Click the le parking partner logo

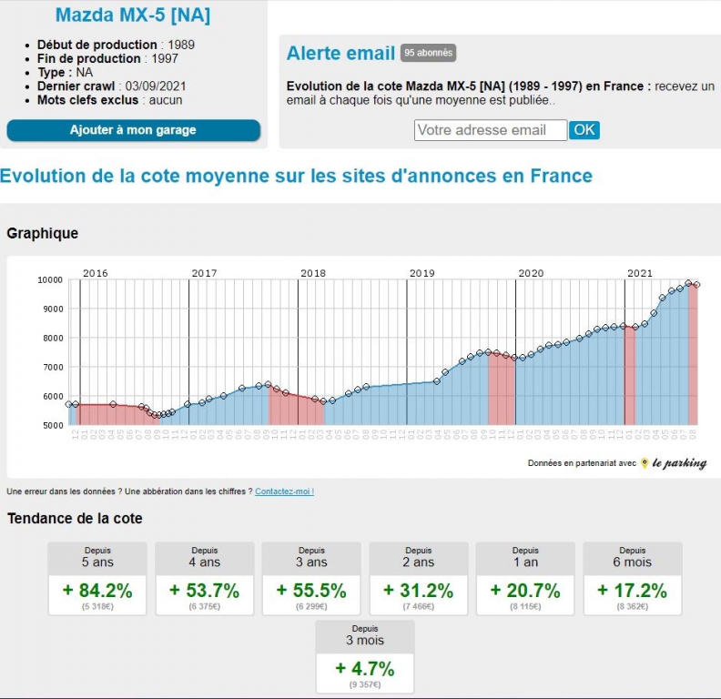[675, 462]
